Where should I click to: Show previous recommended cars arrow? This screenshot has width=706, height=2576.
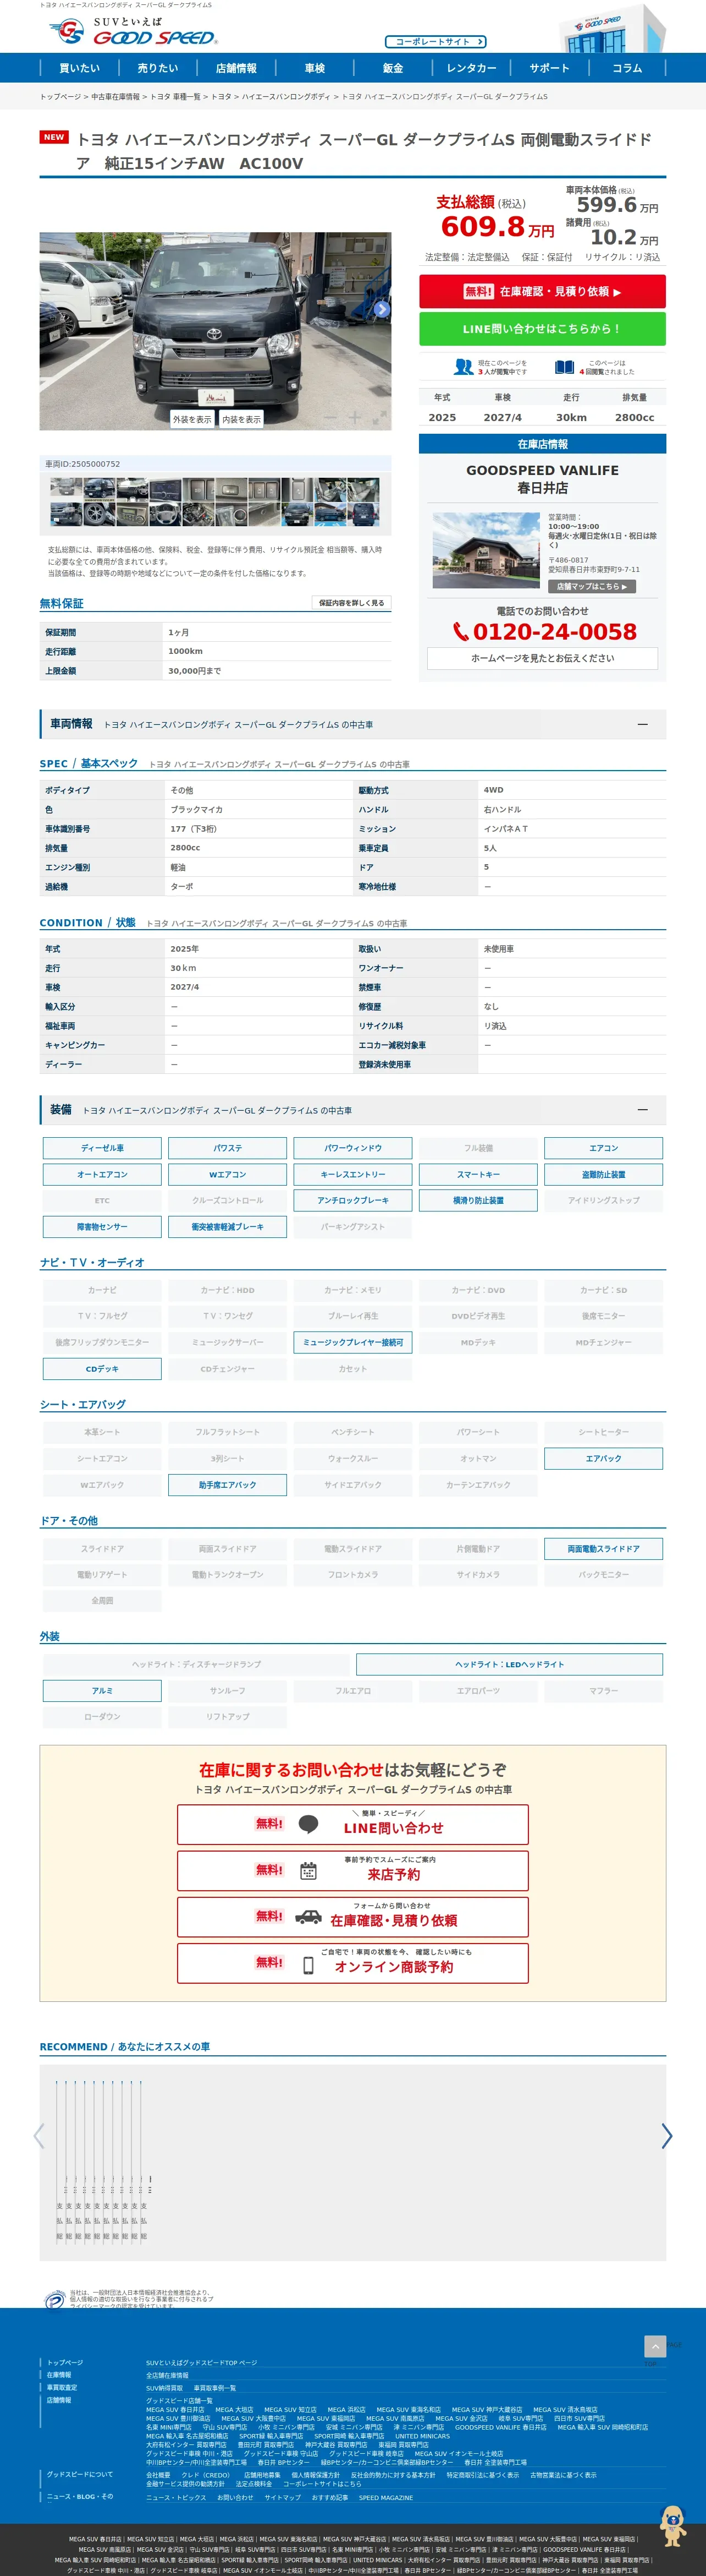coord(39,2136)
